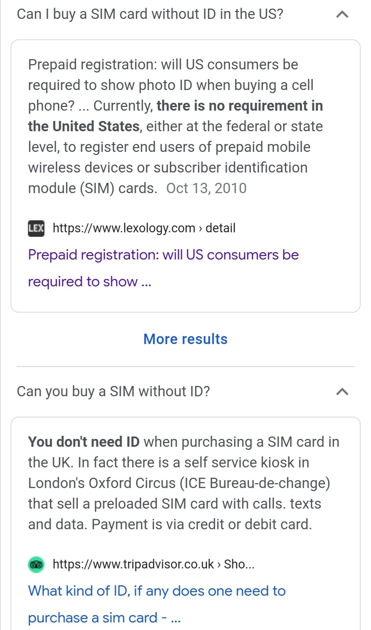Click the 'More results' link
The height and width of the screenshot is (630, 371).
[x=185, y=339]
